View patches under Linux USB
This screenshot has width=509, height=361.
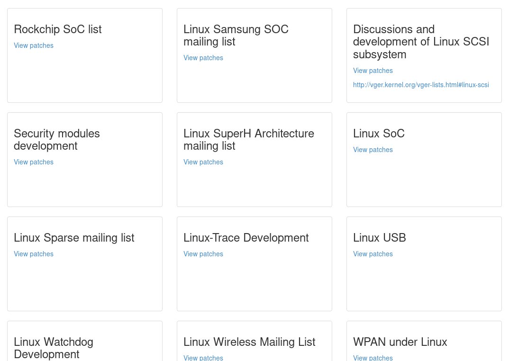[x=373, y=254]
